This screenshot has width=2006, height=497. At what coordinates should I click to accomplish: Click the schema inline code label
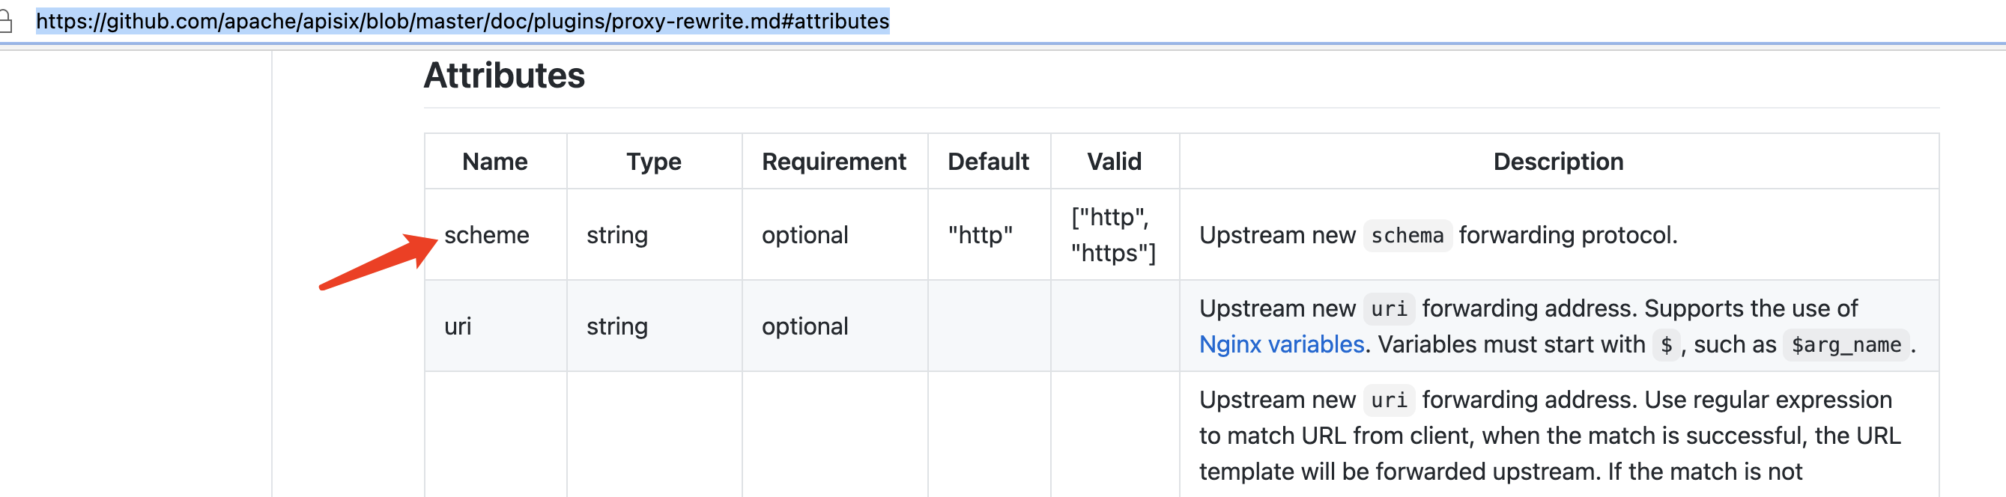tap(1407, 236)
